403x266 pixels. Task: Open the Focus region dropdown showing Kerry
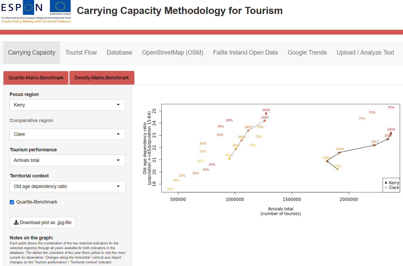[x=68, y=105]
